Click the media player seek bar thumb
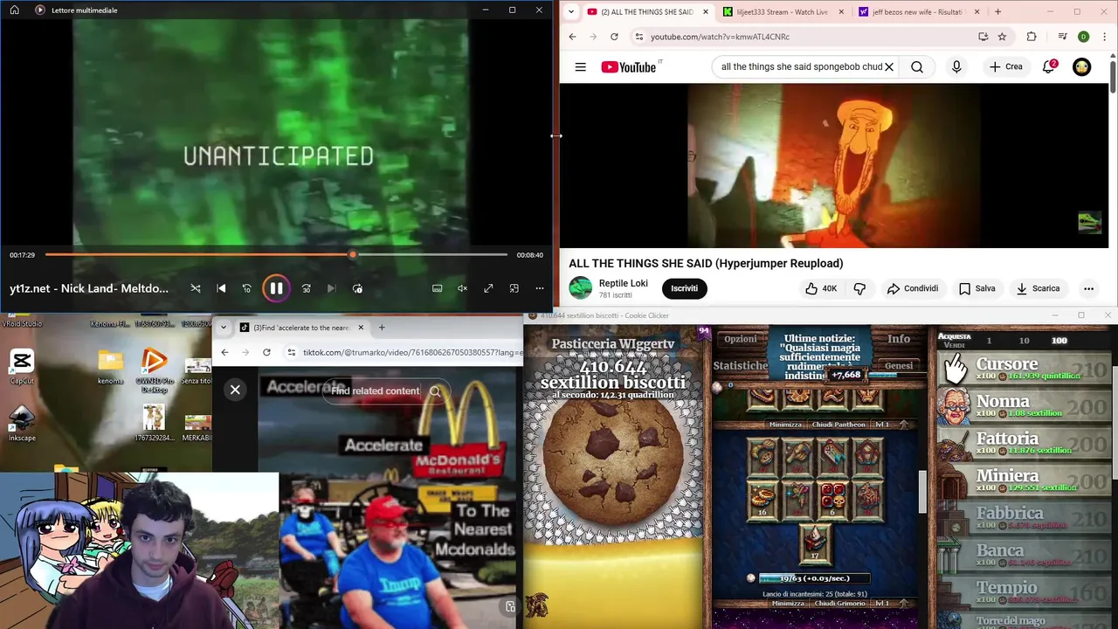The height and width of the screenshot is (629, 1118). [352, 255]
